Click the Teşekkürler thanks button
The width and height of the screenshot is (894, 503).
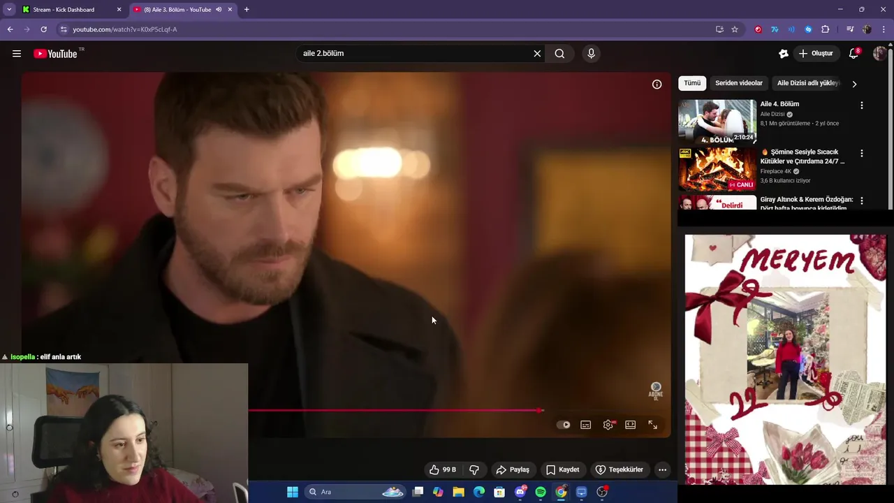pos(619,469)
